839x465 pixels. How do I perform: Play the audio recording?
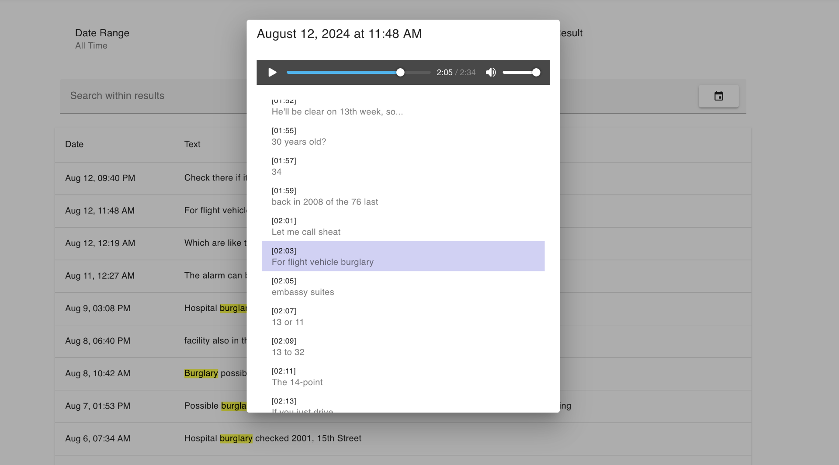click(272, 73)
